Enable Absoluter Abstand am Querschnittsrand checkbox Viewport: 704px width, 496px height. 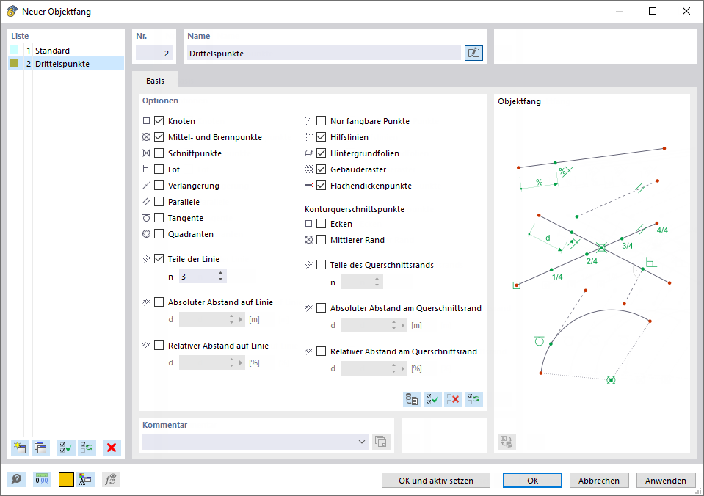click(321, 308)
